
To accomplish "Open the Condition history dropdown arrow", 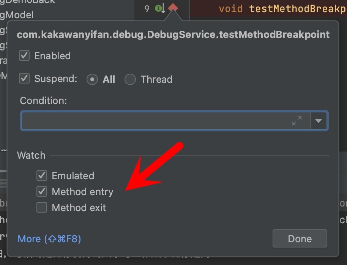I will [x=319, y=121].
